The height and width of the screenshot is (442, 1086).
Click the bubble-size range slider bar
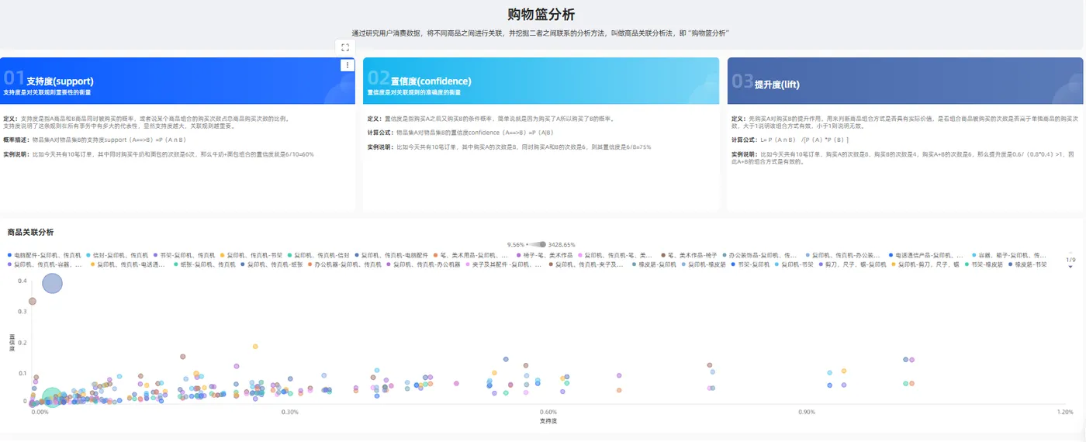point(537,244)
